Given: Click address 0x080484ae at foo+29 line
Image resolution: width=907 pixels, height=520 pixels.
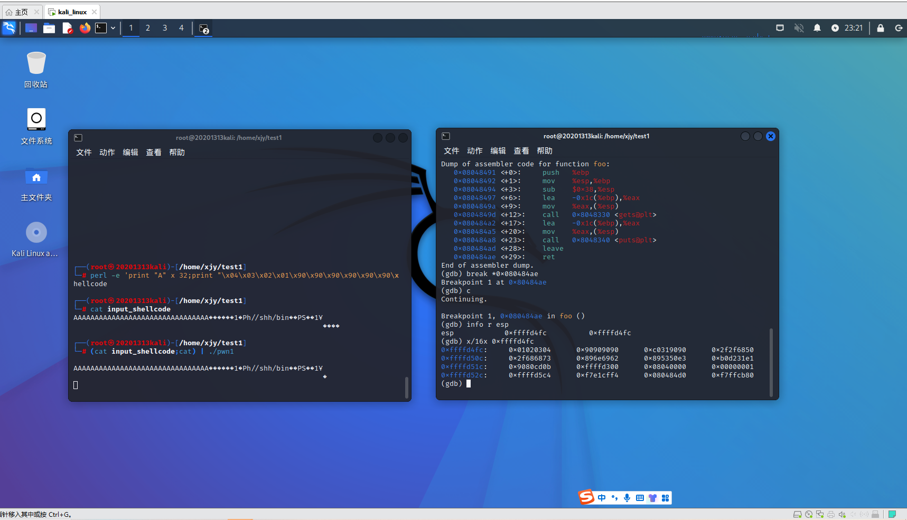Looking at the screenshot, I should pos(475,257).
